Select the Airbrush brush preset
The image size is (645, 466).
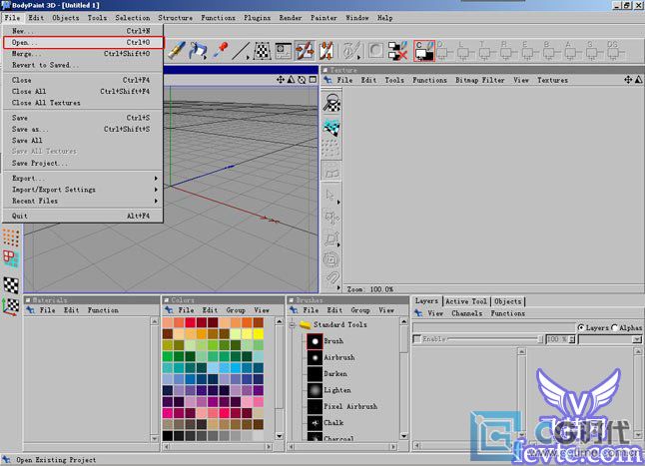point(339,357)
